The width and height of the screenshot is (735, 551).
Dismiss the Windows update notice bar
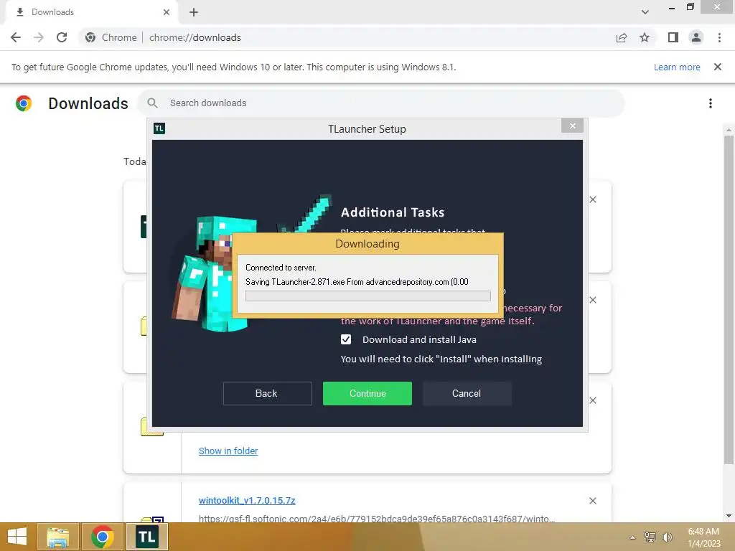(x=718, y=67)
